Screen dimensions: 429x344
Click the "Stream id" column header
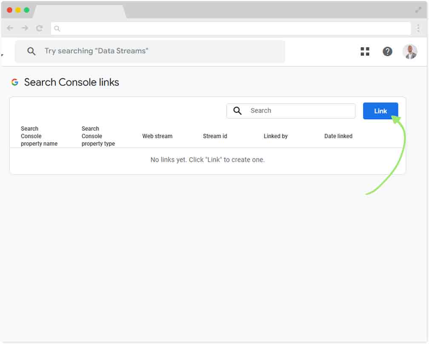[215, 136]
